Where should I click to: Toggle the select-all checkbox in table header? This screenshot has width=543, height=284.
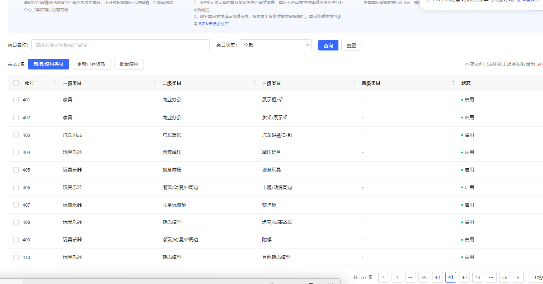tap(16, 83)
